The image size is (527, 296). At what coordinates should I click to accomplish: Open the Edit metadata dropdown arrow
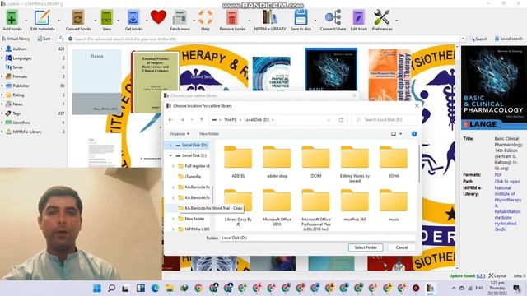(58, 21)
